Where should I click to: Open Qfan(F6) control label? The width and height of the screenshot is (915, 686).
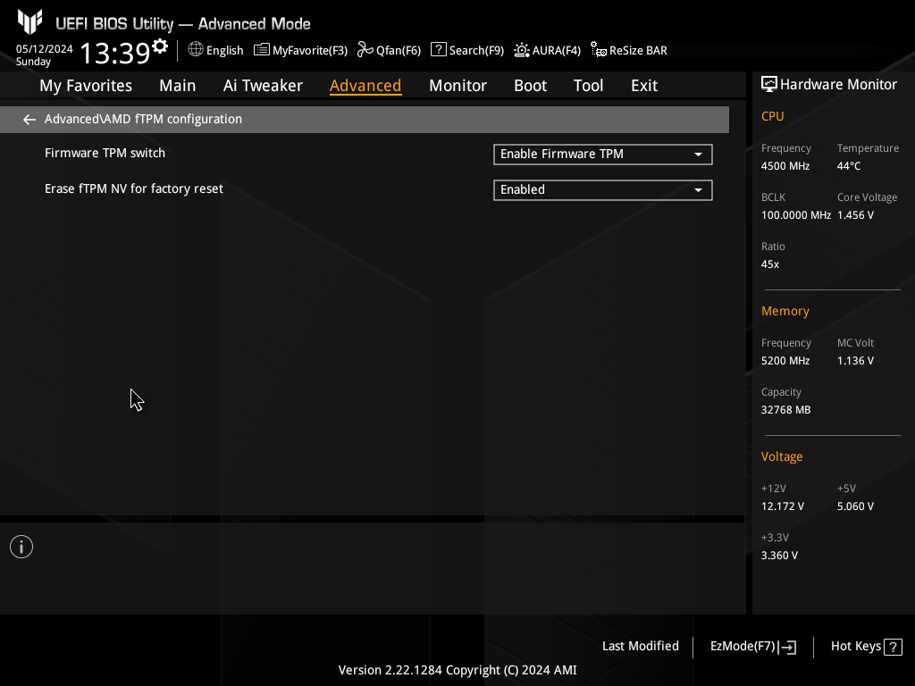[399, 51]
